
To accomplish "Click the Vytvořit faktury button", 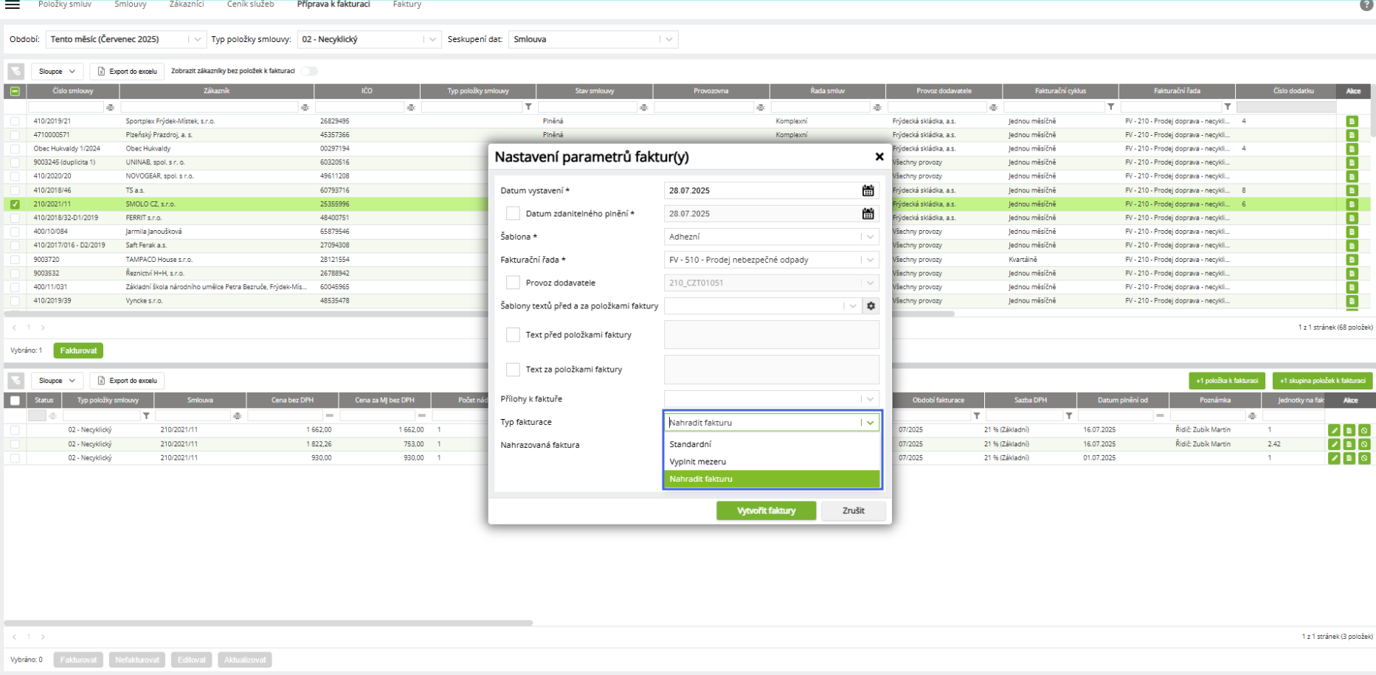I will tap(766, 510).
